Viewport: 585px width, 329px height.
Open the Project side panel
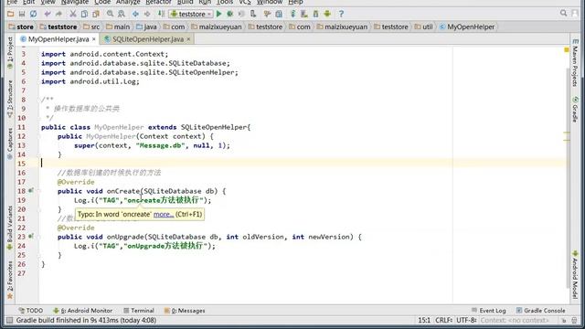point(10,53)
